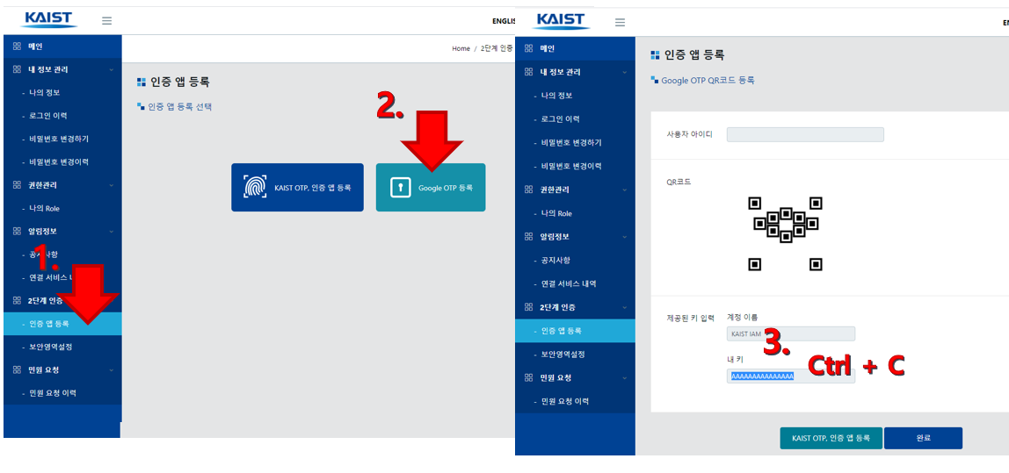Click the KAIST logo in left screenshot
Screen dimensions: 1009x473
tap(49, 19)
